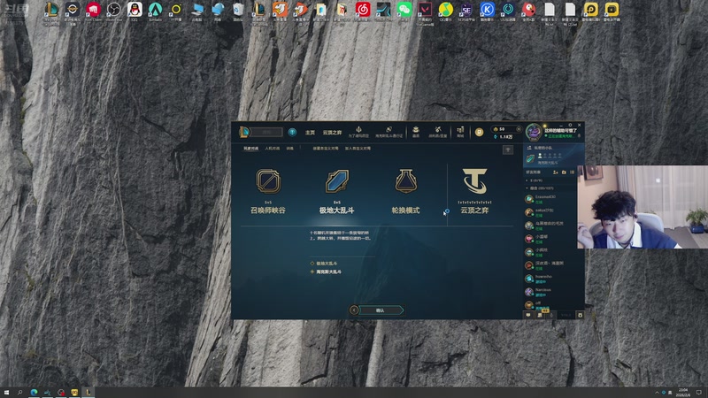Open Microsoft Edge in the taskbar

pyautogui.click(x=34, y=393)
